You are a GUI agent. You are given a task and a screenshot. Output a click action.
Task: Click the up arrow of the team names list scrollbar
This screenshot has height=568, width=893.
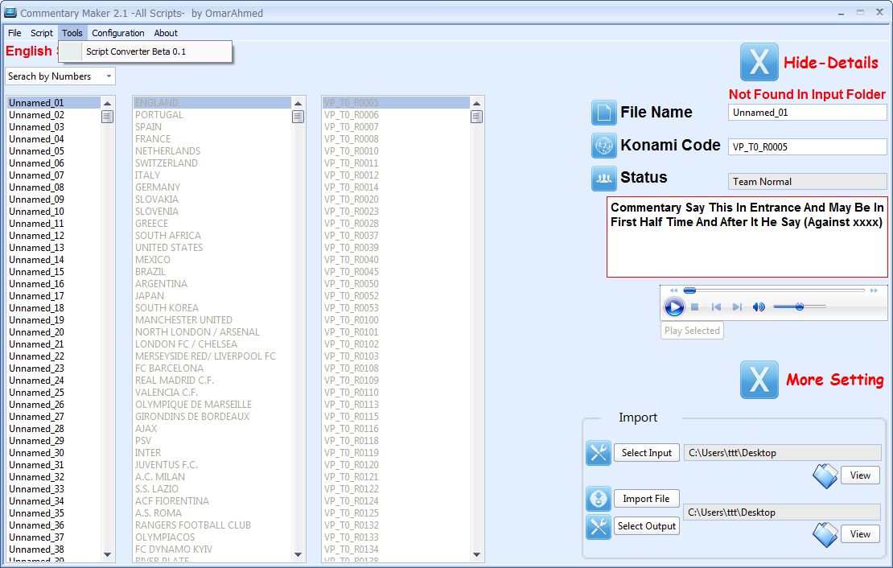click(x=298, y=103)
